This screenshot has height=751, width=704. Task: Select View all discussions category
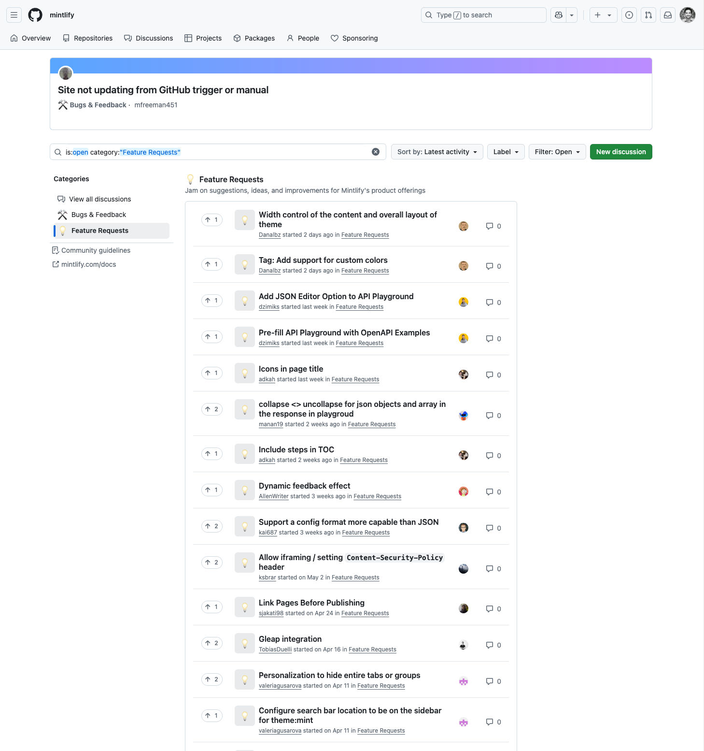click(x=112, y=199)
